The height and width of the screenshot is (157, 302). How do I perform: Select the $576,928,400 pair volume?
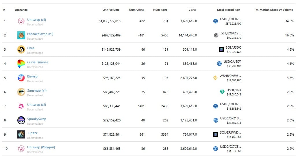click(x=233, y=24)
